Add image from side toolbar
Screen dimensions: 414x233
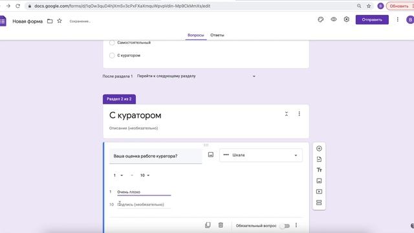pos(319,181)
